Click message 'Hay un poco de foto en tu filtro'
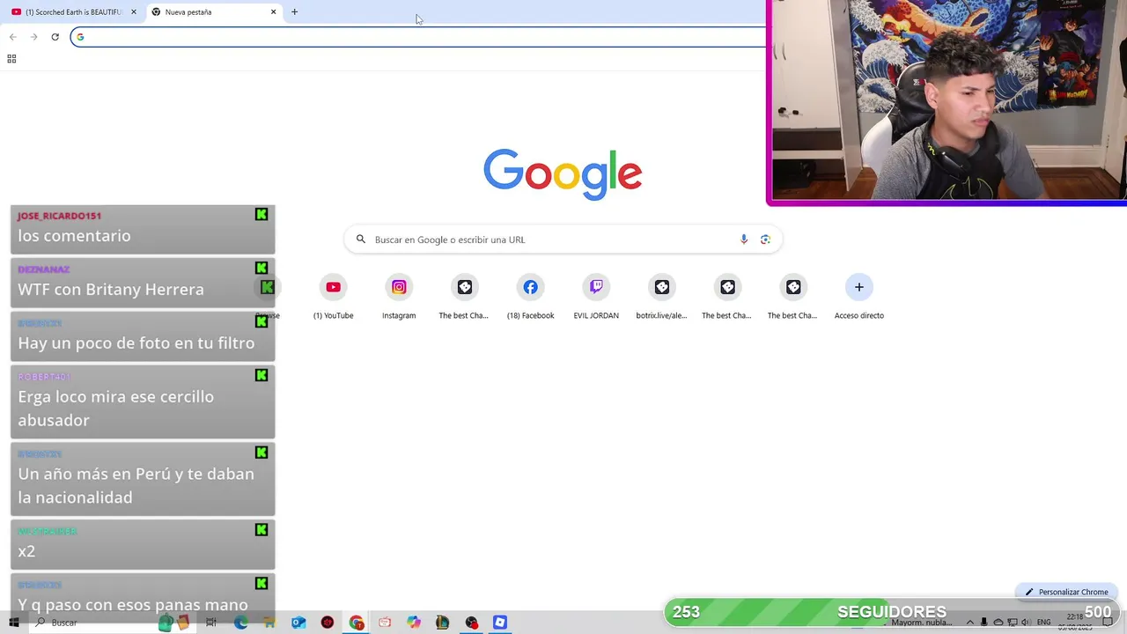 click(x=136, y=343)
